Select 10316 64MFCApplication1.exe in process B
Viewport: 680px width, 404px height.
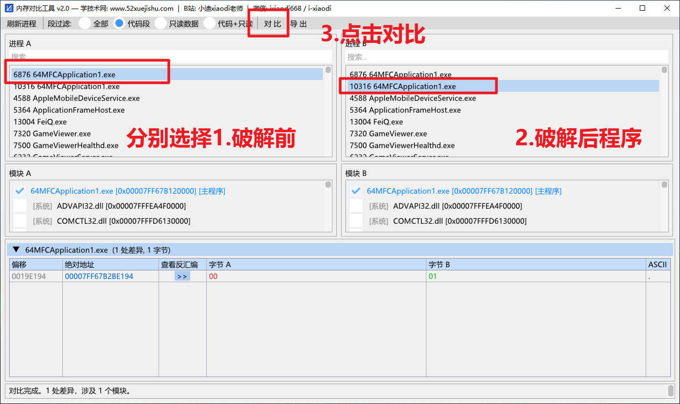coord(503,86)
